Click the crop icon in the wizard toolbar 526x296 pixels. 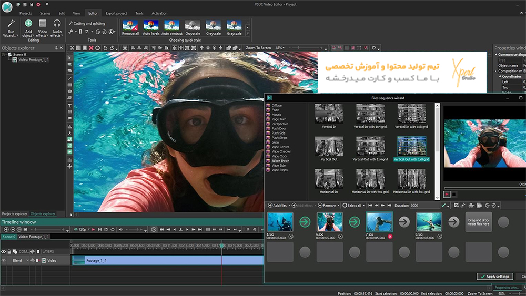pos(456,205)
